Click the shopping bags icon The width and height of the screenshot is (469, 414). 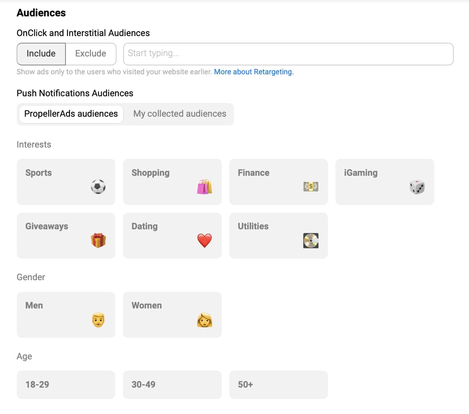(x=204, y=187)
